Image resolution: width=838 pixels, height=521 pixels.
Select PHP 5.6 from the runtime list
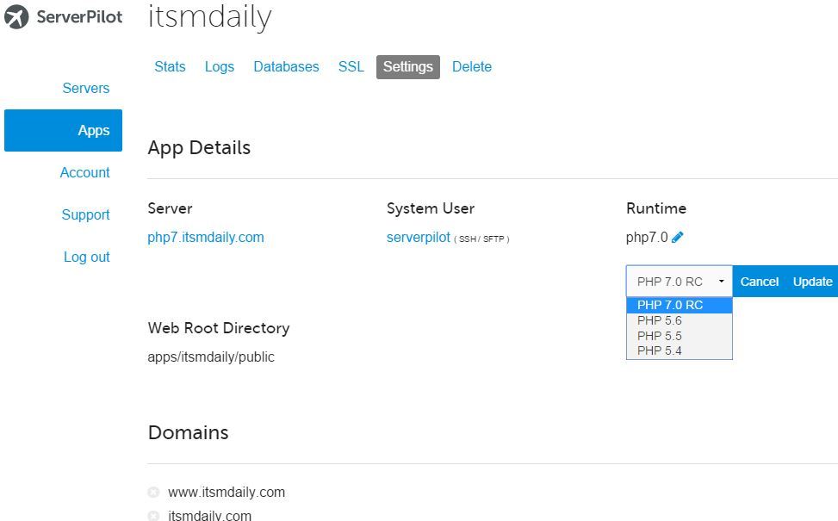click(659, 320)
